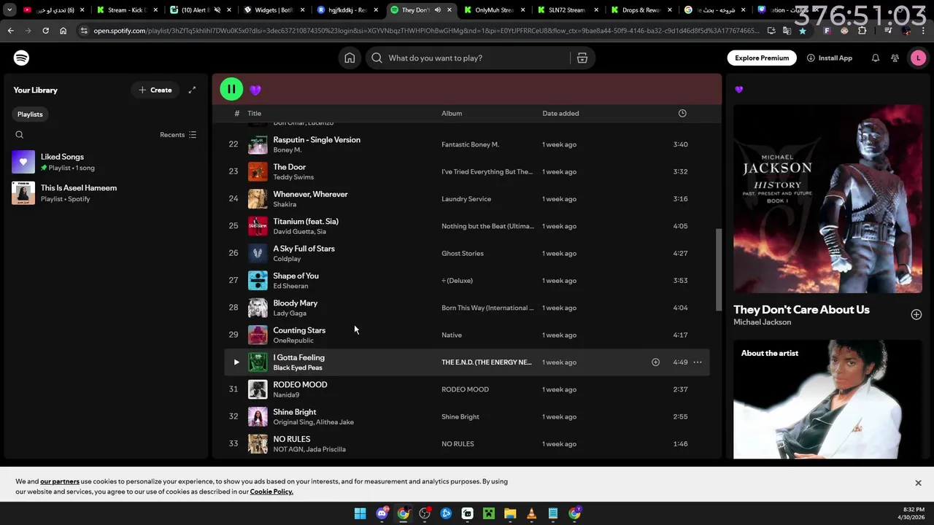Viewport: 934px width, 525px height.
Task: Select Titanium (feat. Sia) track
Action: 466,226
